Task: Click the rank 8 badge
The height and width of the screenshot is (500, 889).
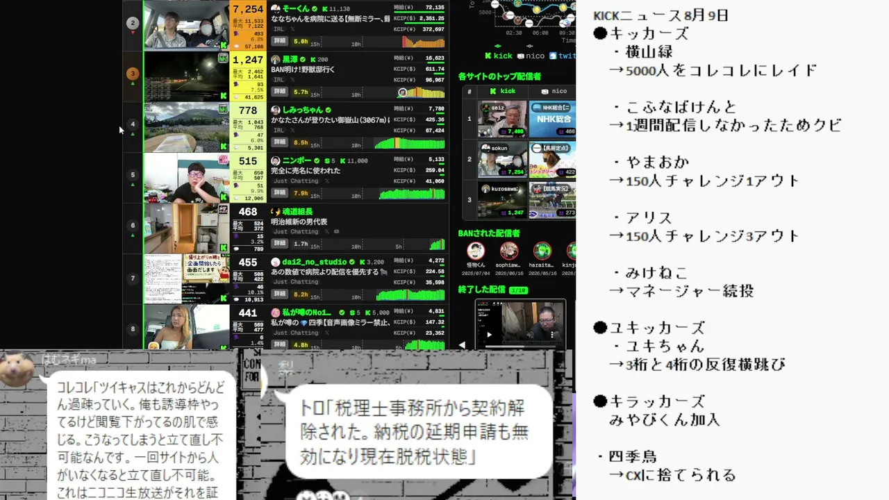Action: click(133, 329)
